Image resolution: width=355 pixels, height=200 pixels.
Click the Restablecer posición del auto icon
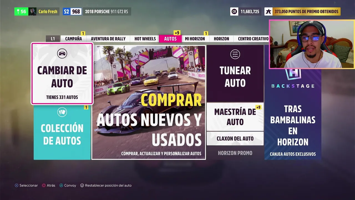pos(82,185)
